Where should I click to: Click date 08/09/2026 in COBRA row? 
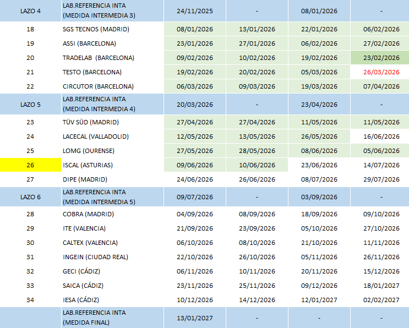257,214
